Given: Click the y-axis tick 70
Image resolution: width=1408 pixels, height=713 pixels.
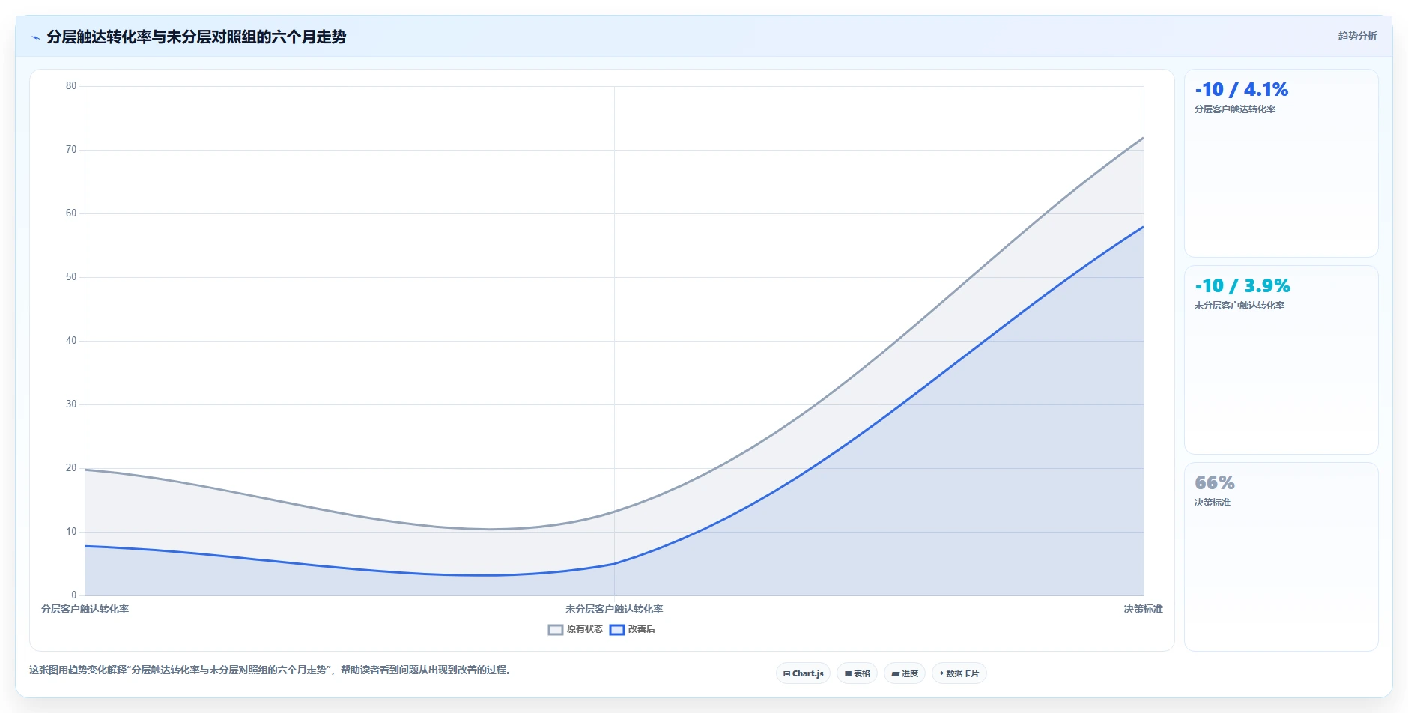Looking at the screenshot, I should point(71,150).
